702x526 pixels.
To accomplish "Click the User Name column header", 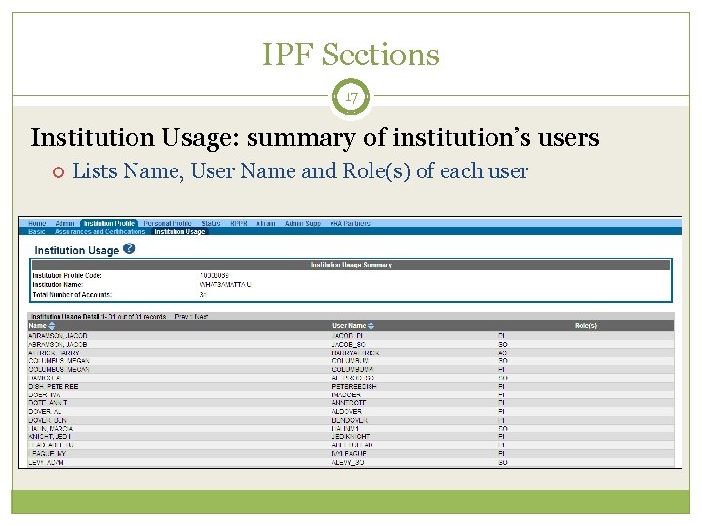I will [x=349, y=326].
